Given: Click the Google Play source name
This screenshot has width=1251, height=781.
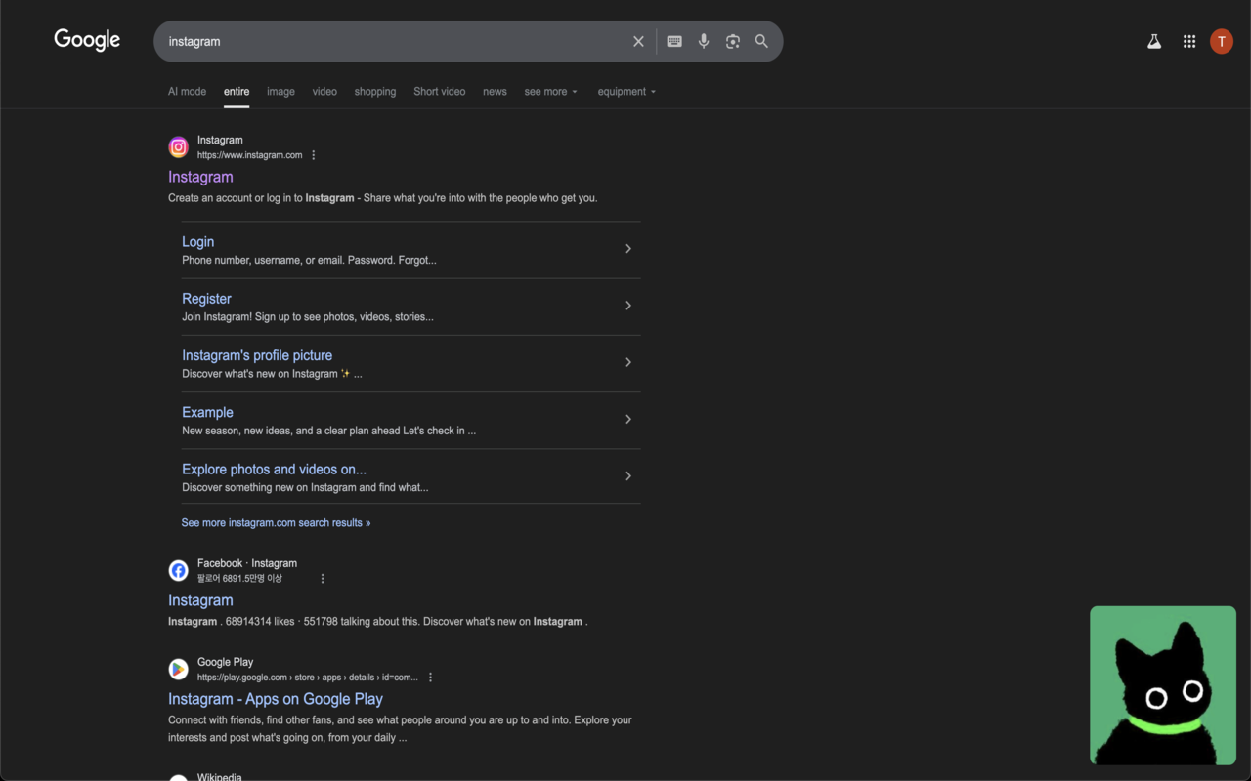Looking at the screenshot, I should (225, 662).
